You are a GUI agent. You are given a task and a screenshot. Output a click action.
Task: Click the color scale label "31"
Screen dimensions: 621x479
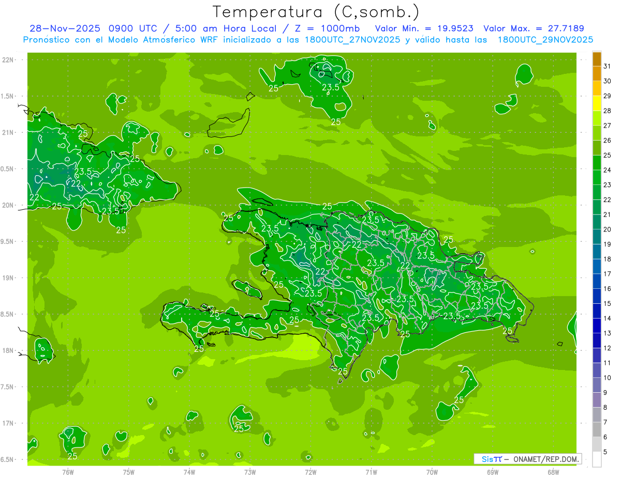click(x=608, y=66)
